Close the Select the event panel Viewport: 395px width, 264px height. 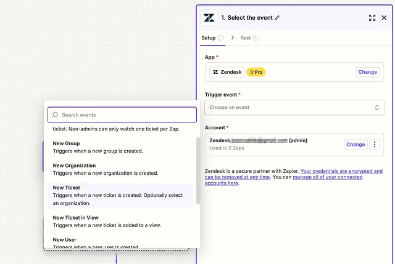tap(384, 18)
